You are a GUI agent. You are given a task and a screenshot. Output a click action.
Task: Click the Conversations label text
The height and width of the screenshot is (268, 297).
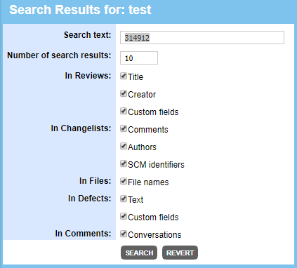154,235
